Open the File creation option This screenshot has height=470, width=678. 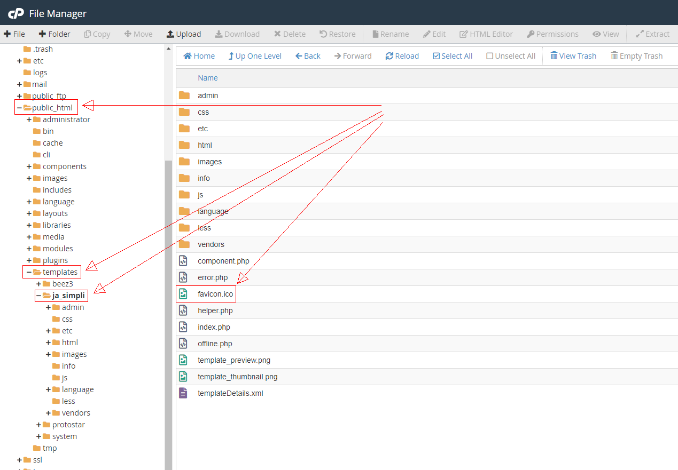tap(13, 34)
